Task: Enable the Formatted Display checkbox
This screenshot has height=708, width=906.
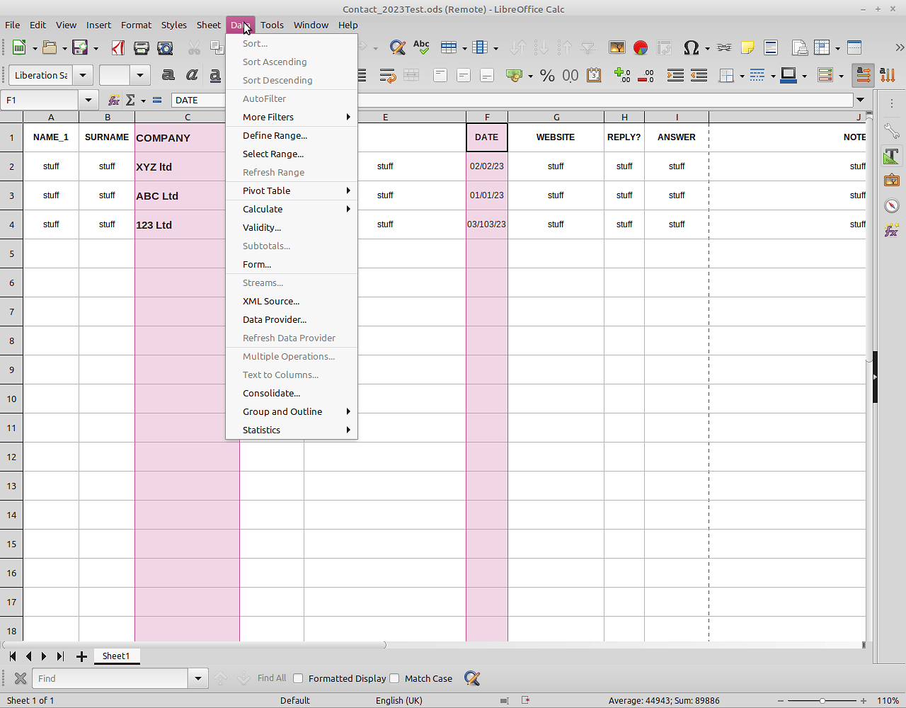Action: point(298,678)
